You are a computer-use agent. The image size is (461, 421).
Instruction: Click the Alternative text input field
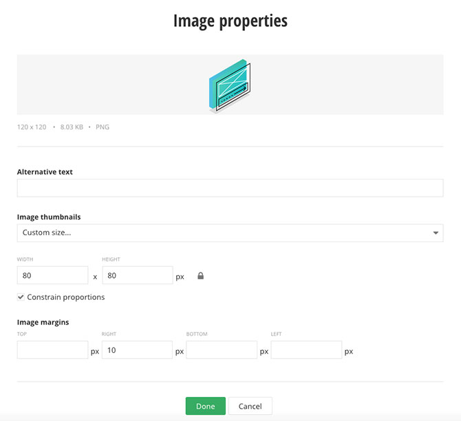coord(230,188)
